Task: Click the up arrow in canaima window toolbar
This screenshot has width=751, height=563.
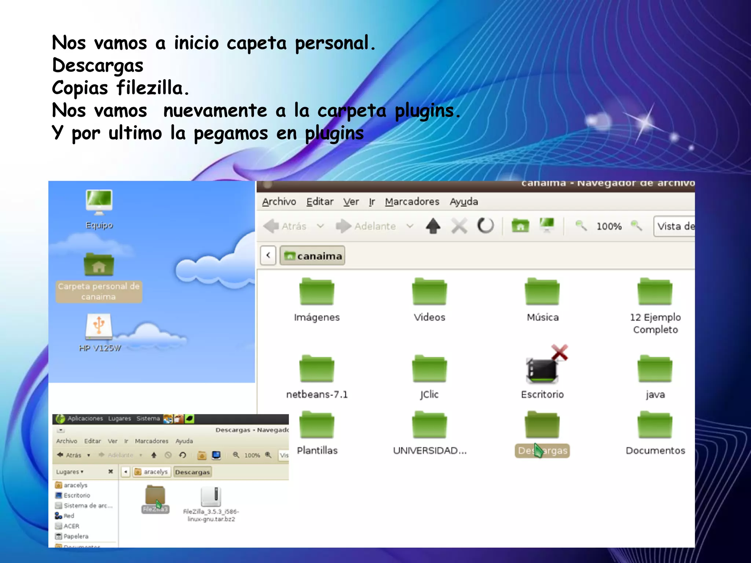Action: [433, 226]
